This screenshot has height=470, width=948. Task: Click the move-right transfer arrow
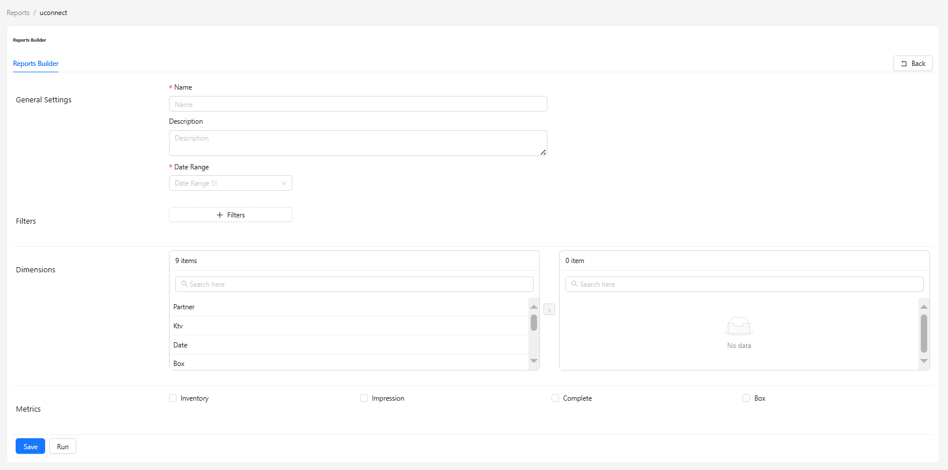[549, 310]
